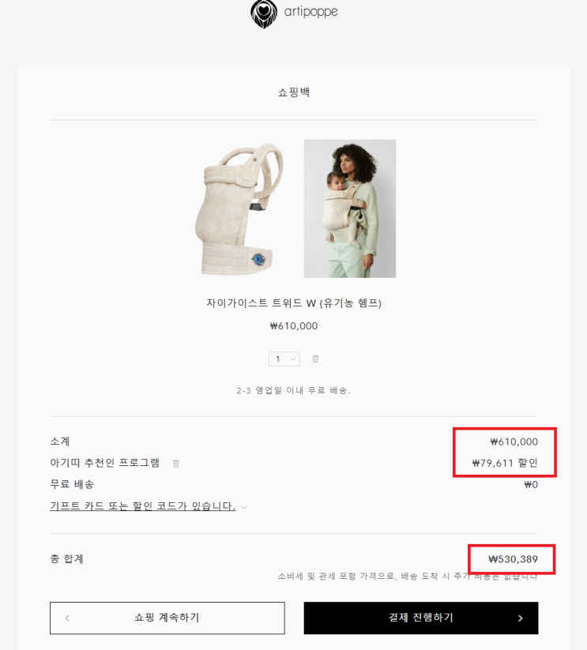Open the beige baby carrier product image
587x650 pixels.
tap(239, 209)
